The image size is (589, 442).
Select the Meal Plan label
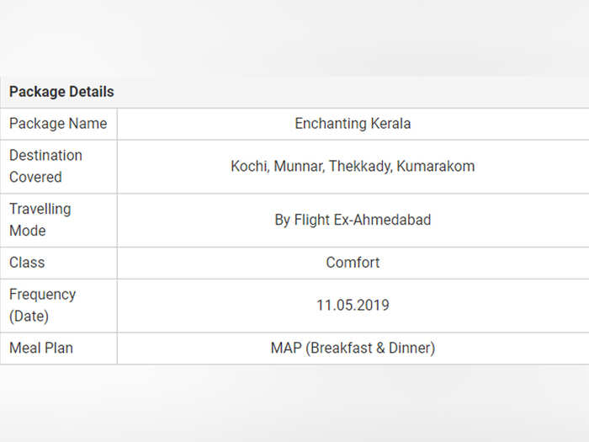(x=41, y=348)
